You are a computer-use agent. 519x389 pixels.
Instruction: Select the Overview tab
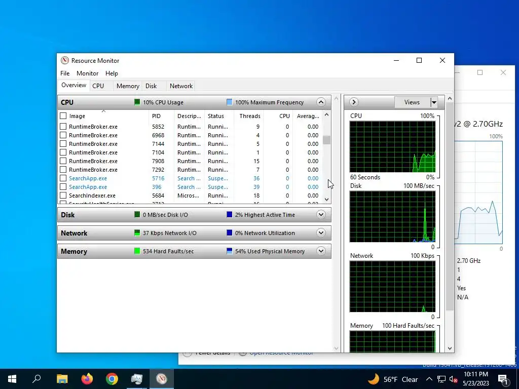pyautogui.click(x=74, y=85)
